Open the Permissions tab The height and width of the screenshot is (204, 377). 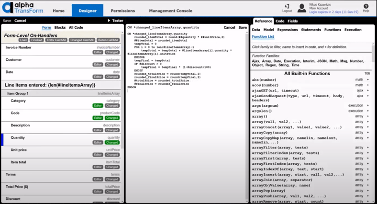click(122, 11)
